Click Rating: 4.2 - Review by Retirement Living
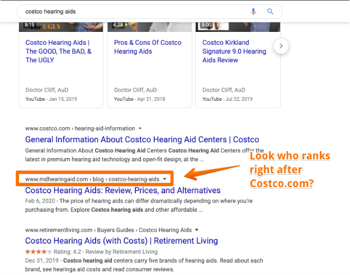Screen dimensions: 350x275 point(106,251)
